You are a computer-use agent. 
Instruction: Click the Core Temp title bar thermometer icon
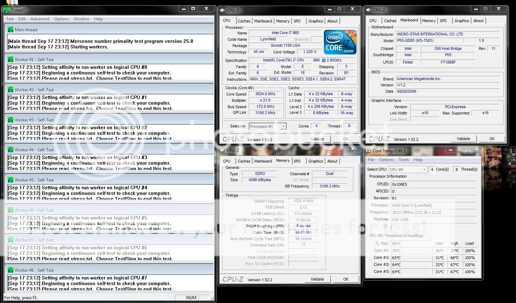(x=368, y=151)
